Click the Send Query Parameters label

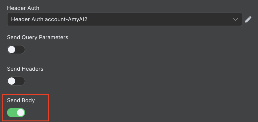click(38, 37)
